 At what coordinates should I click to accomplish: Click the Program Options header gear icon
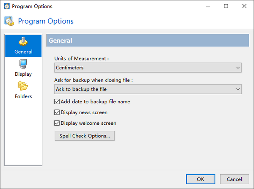(x=8, y=21)
